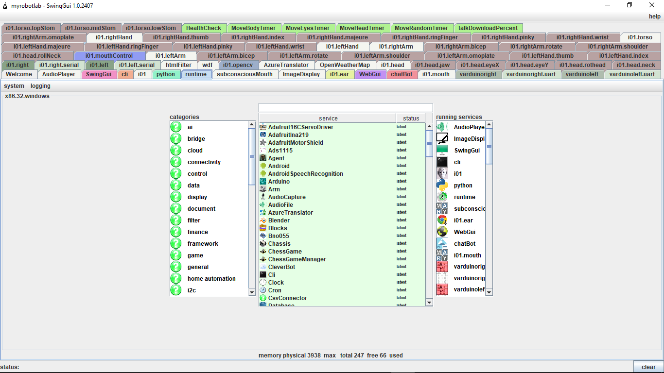Open the logging menu
Viewport: 664px width, 373px height.
(x=40, y=86)
